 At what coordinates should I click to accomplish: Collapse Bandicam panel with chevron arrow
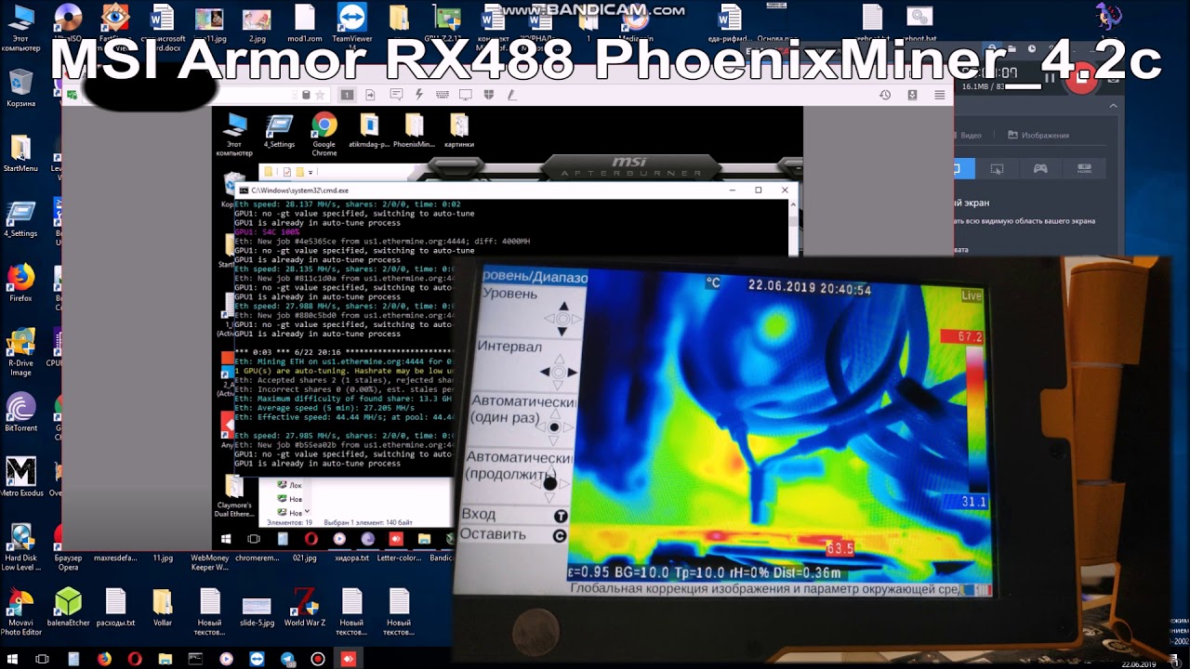click(x=1111, y=108)
